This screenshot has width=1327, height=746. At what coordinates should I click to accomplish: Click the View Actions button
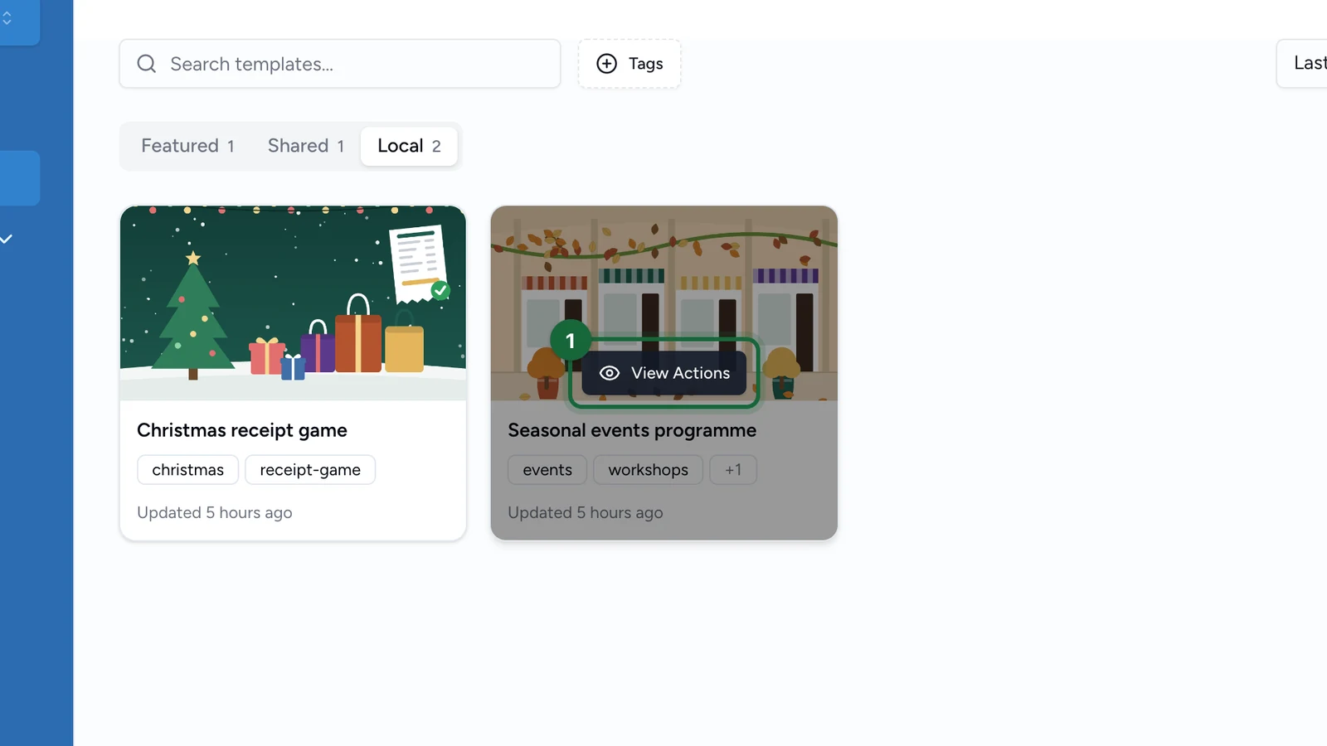[664, 373]
